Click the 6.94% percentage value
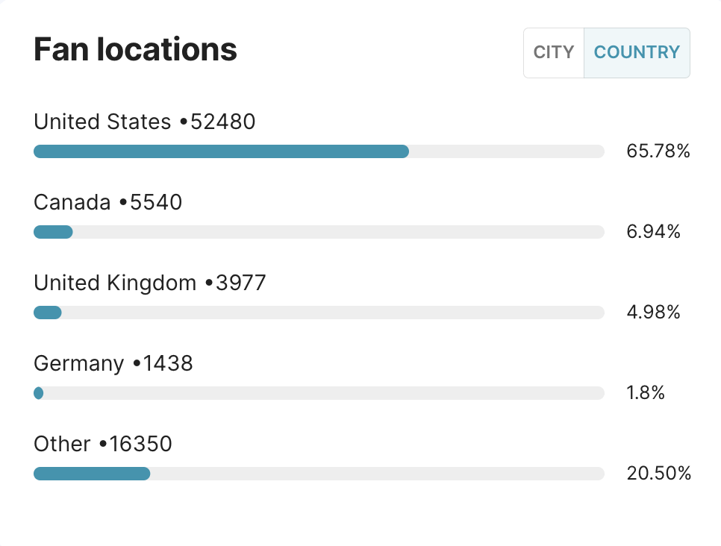 tap(653, 232)
